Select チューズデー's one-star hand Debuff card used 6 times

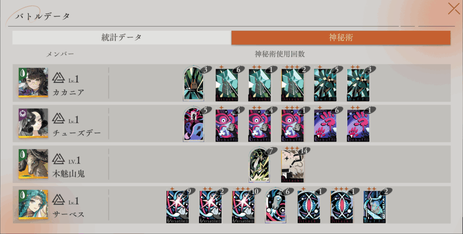325,126
